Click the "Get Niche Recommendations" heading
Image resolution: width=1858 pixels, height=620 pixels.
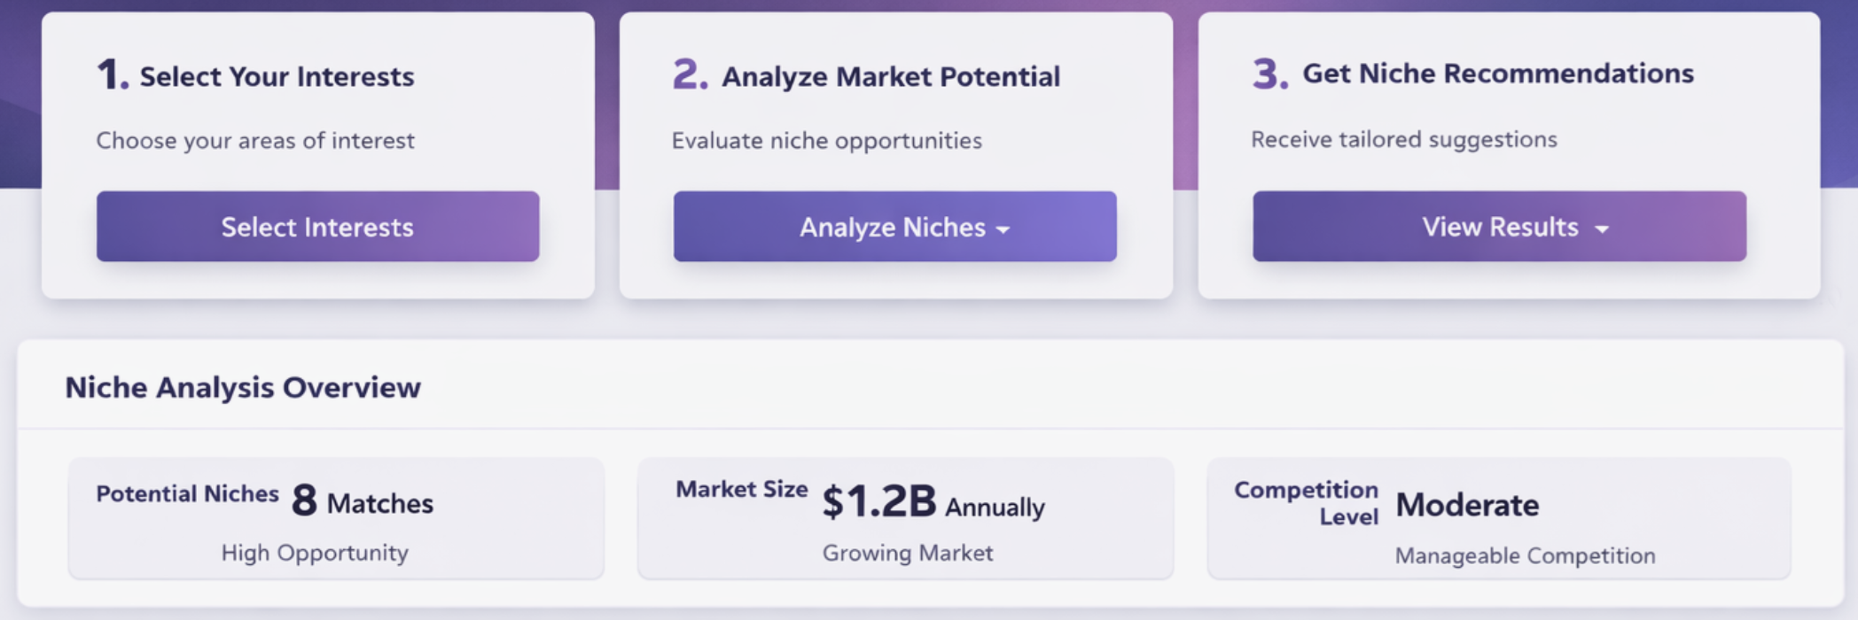click(x=1497, y=74)
